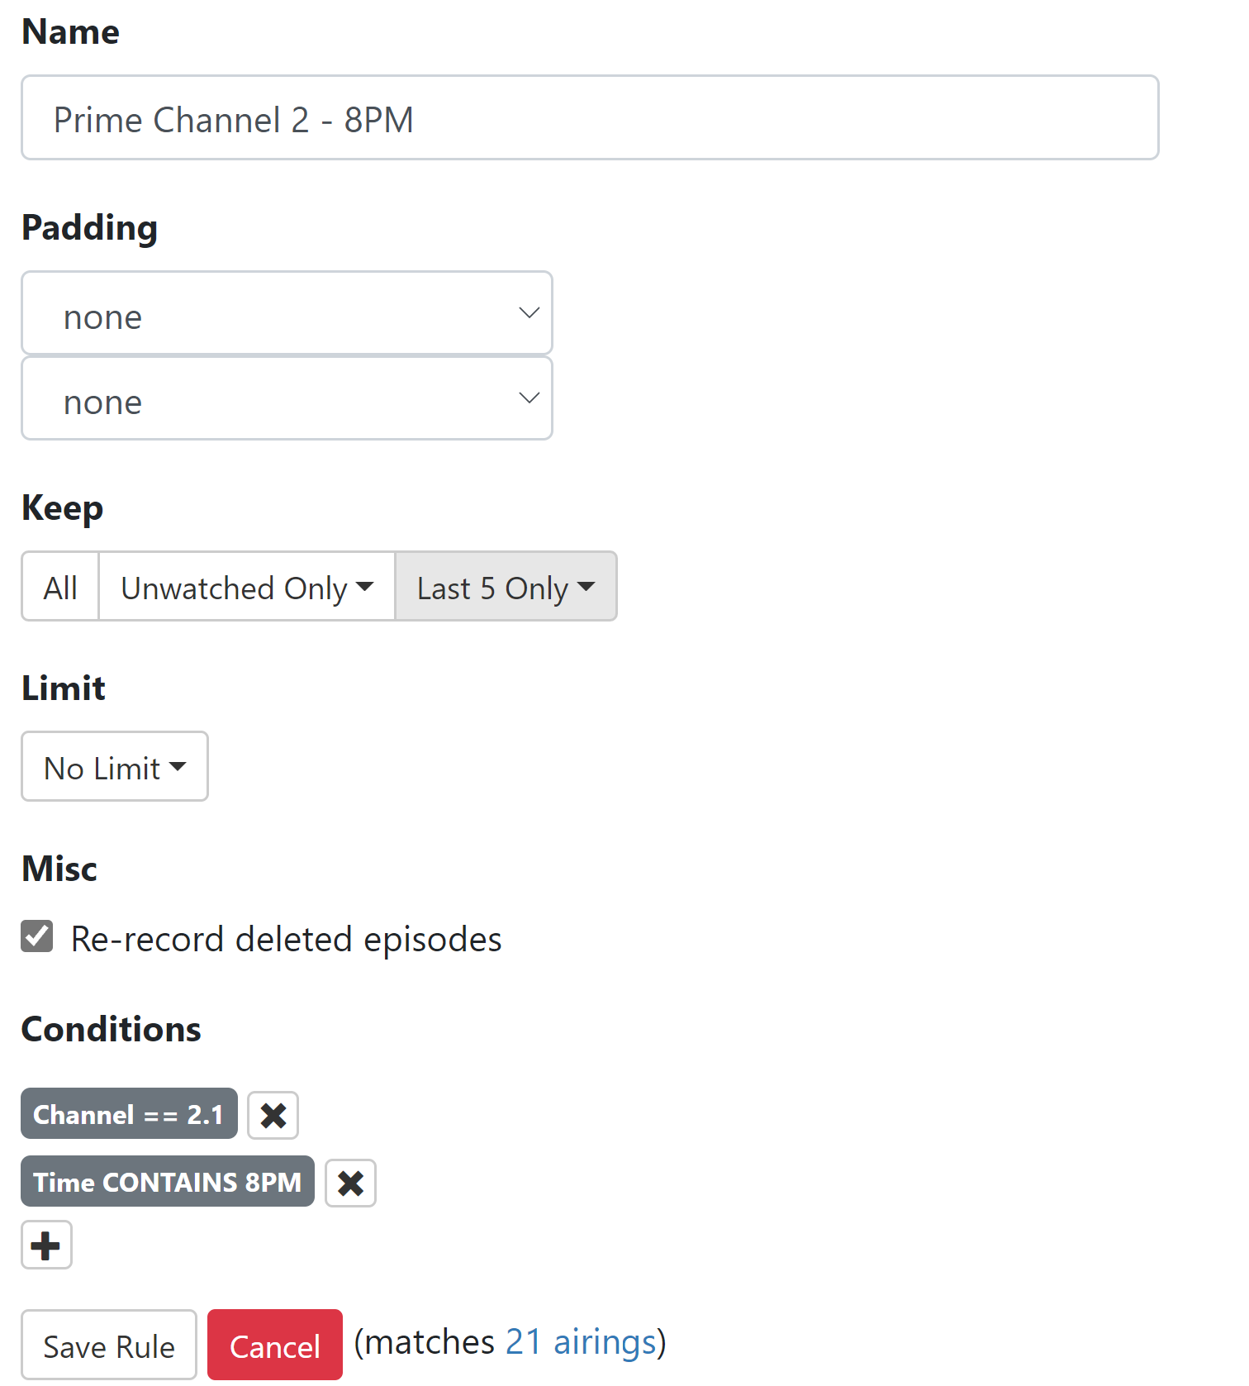This screenshot has width=1249, height=1386.
Task: Click the Time CONTAINS 8PM condition badge
Action: tap(168, 1182)
